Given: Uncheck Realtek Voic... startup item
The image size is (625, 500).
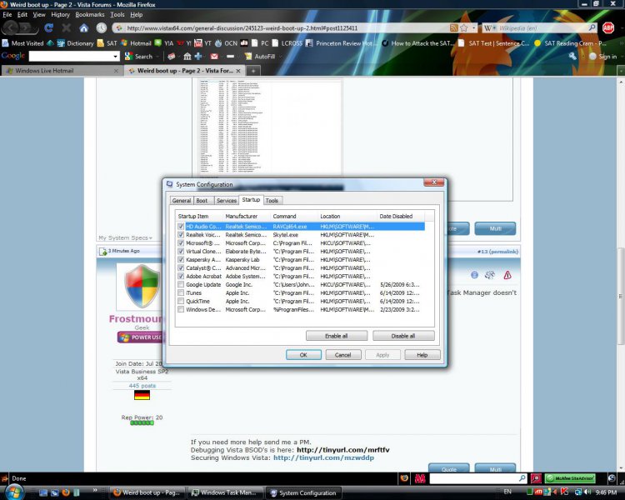Looking at the screenshot, I should pyautogui.click(x=181, y=235).
